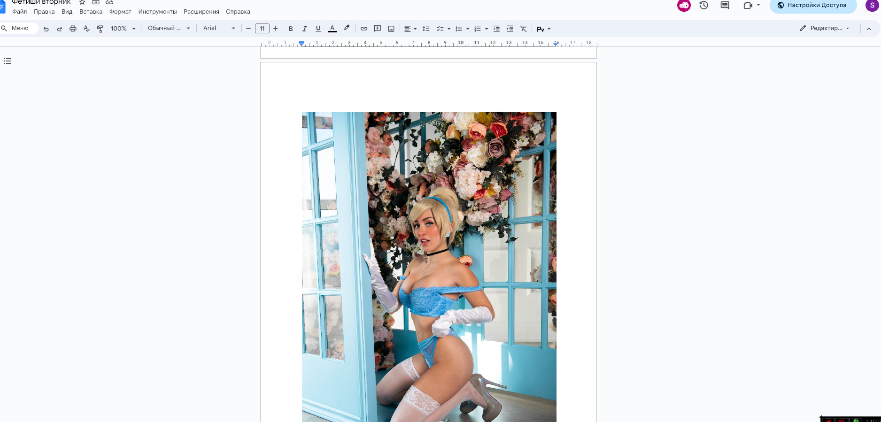Select the paint format tool
Image resolution: width=881 pixels, height=422 pixels.
pos(100,29)
